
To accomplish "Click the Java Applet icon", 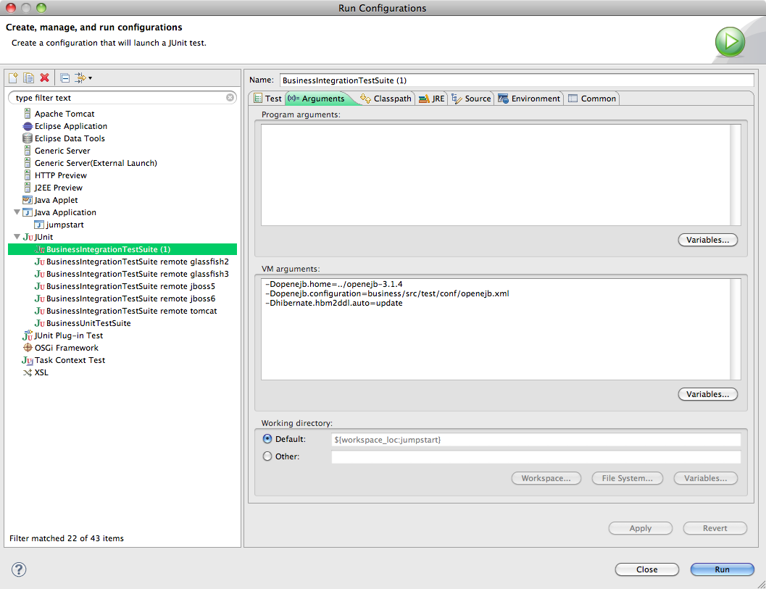I will pos(28,200).
